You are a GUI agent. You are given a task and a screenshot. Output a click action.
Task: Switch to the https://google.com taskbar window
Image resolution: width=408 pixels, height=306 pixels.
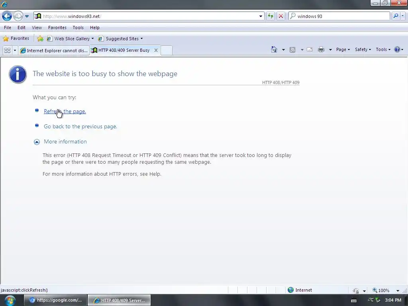tap(55, 300)
